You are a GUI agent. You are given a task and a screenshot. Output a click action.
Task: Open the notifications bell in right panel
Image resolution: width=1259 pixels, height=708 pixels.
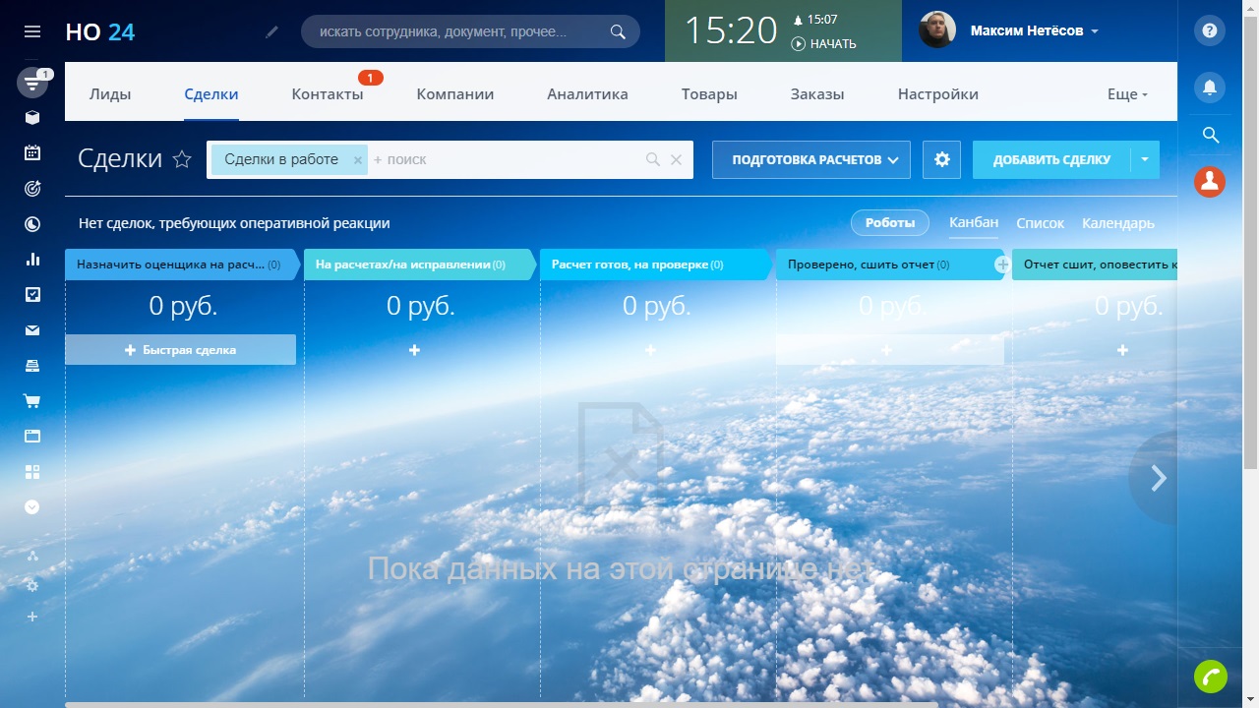coord(1210,88)
